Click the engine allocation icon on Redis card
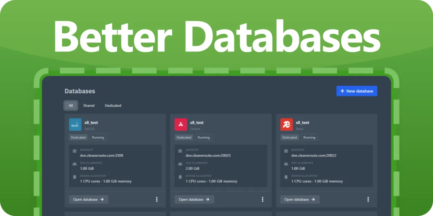Image resolution: width=433 pixels, height=216 pixels. pyautogui.click(x=286, y=177)
